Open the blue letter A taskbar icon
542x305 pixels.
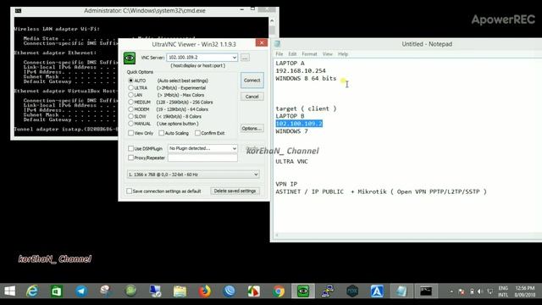(x=377, y=291)
